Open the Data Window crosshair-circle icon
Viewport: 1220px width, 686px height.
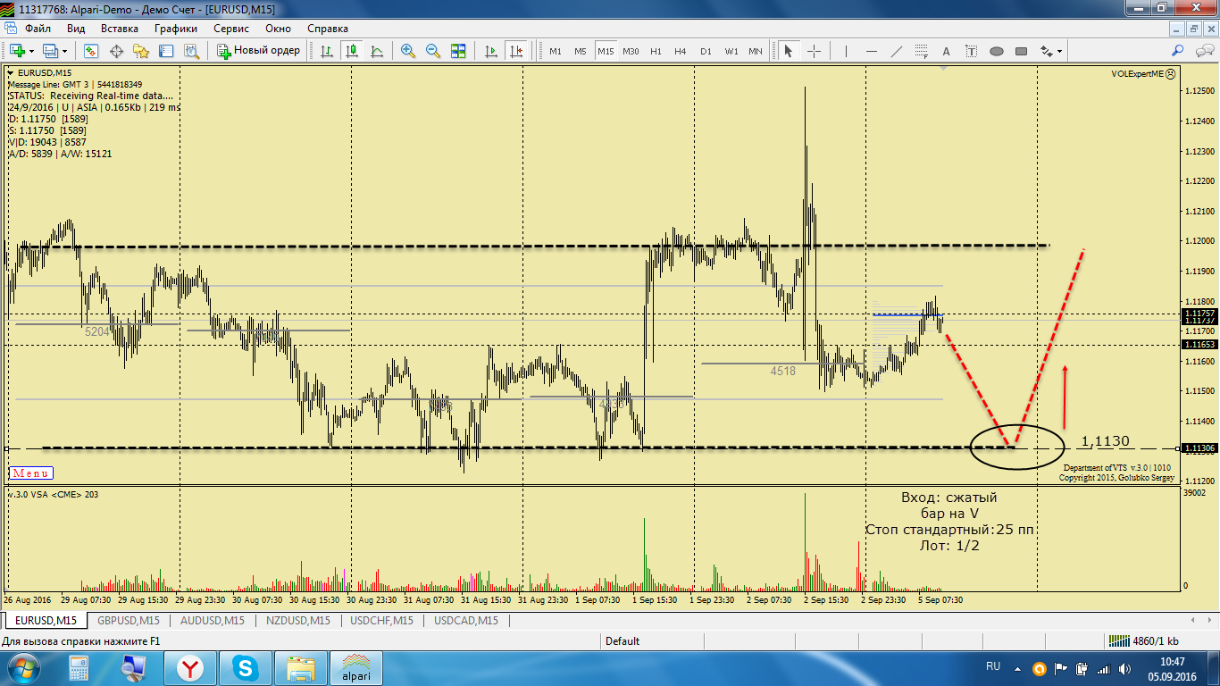click(116, 51)
